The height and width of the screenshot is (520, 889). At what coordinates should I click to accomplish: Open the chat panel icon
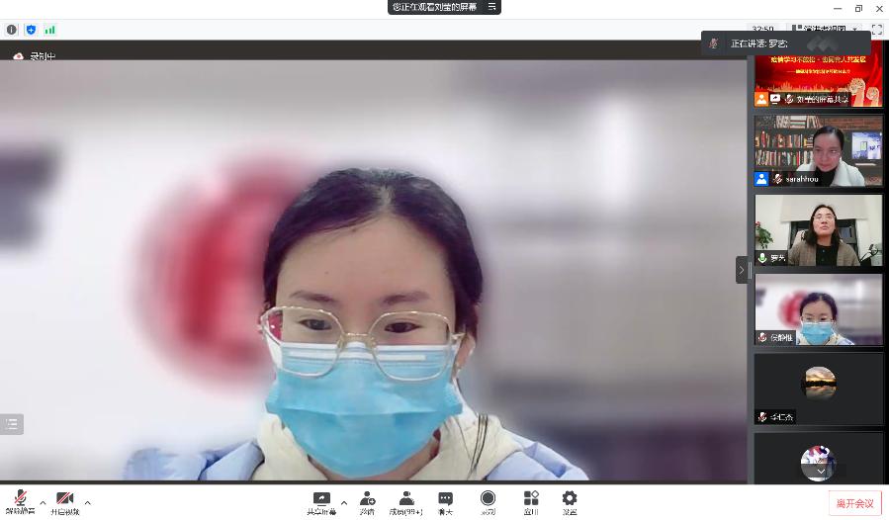coord(445,499)
